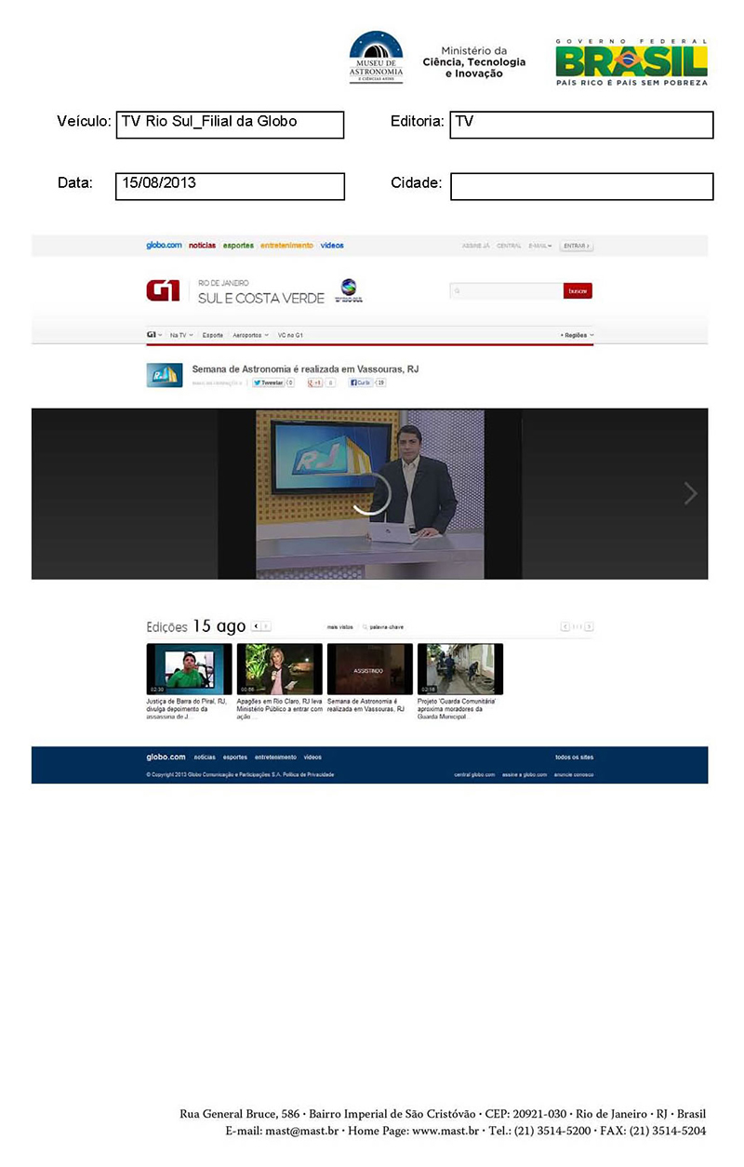744x1167 pixels.
Task: Click the videos link in the top bar
Action: pyautogui.click(x=332, y=246)
